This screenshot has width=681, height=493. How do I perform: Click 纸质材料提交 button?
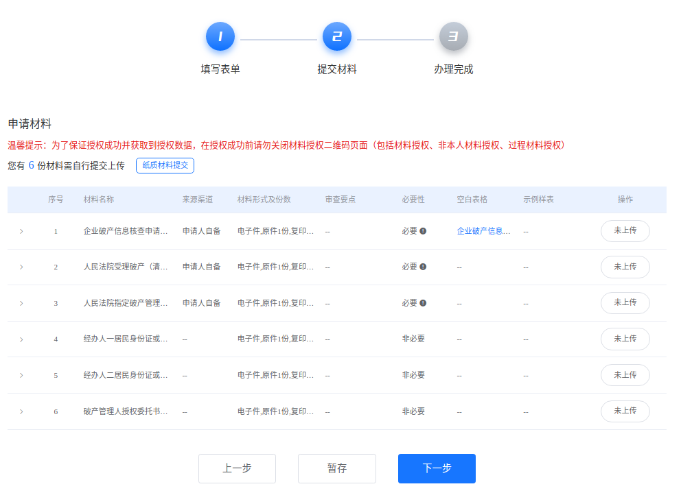(x=165, y=165)
